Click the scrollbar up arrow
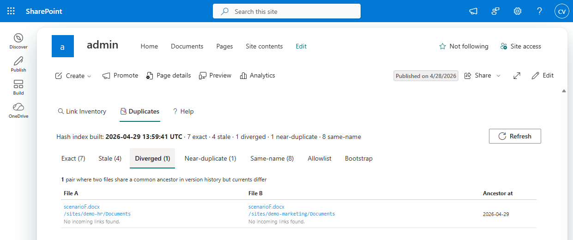 [564, 91]
